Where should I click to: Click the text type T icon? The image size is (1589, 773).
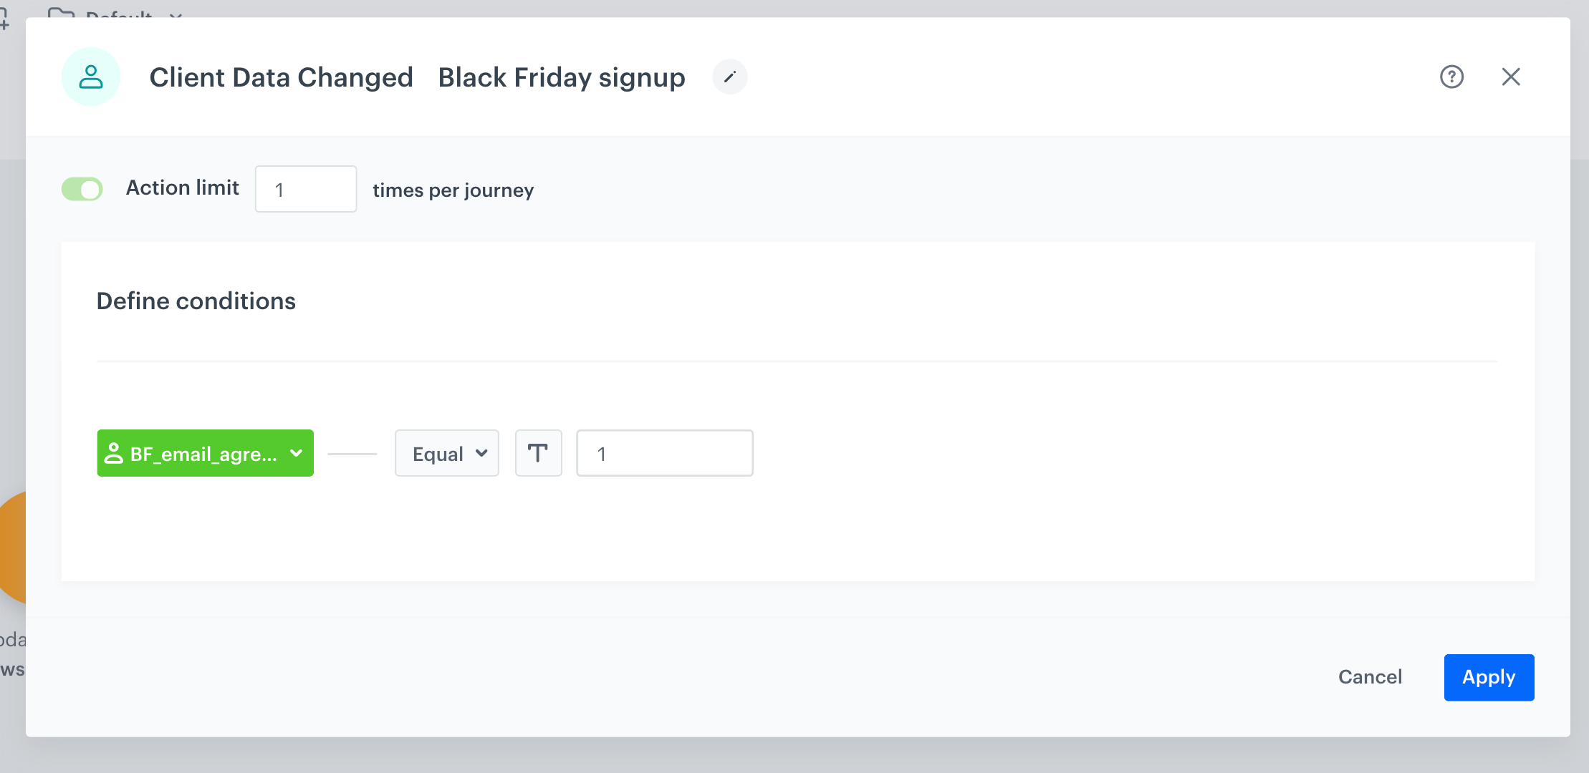[x=538, y=453]
